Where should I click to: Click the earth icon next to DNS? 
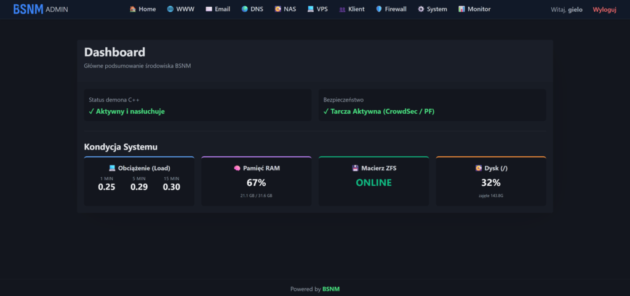pos(245,9)
